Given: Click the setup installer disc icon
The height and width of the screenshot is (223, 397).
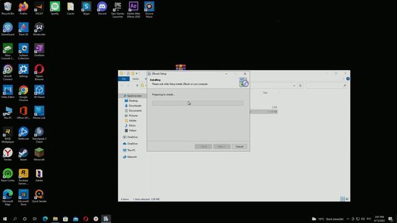Looking at the screenshot, I should click(x=244, y=82).
